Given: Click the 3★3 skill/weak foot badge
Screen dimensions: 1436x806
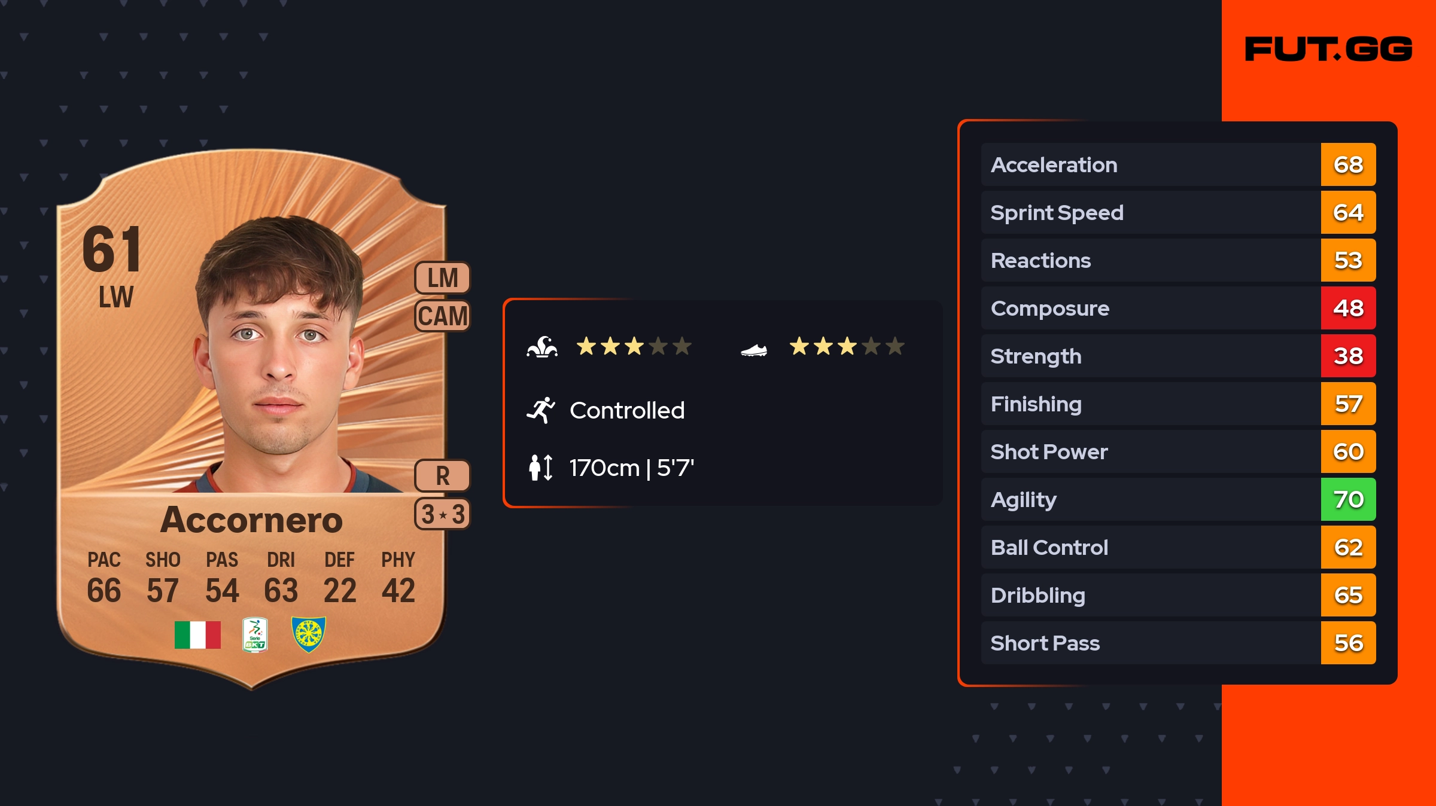Looking at the screenshot, I should (x=443, y=514).
